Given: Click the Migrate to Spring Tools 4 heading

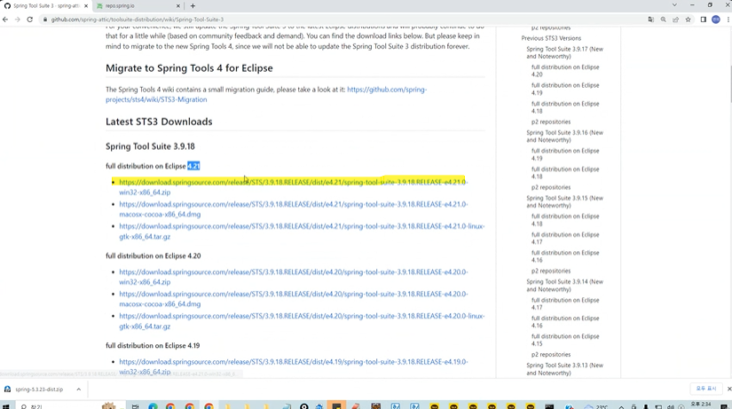Looking at the screenshot, I should click(189, 68).
